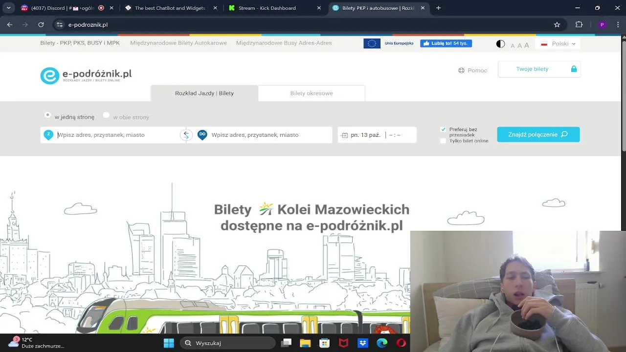
Task: Select the medium font size 'A'
Action: pyautogui.click(x=519, y=45)
